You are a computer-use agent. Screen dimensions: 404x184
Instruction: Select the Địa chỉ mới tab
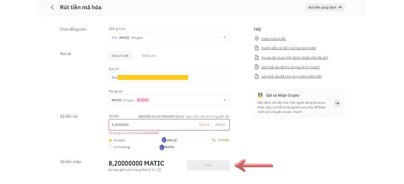(x=120, y=55)
